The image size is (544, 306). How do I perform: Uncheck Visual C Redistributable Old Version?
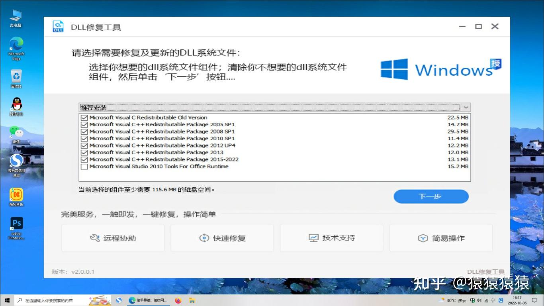[84, 118]
